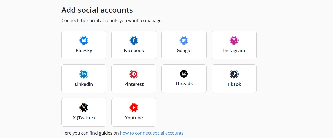The width and height of the screenshot is (333, 138).
Task: Choose the Pinterest label text
Action: click(x=134, y=84)
